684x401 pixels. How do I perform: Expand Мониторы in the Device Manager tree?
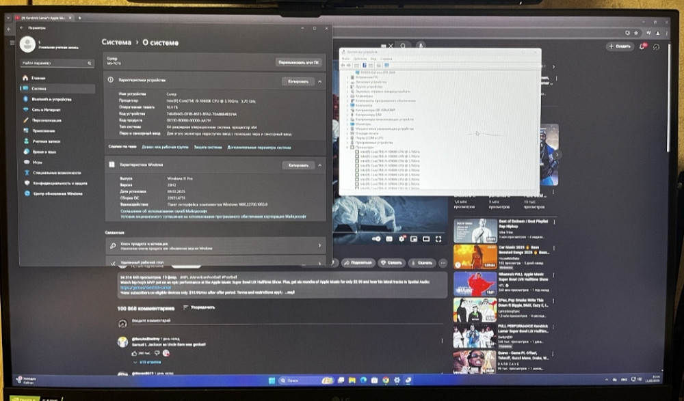point(347,124)
